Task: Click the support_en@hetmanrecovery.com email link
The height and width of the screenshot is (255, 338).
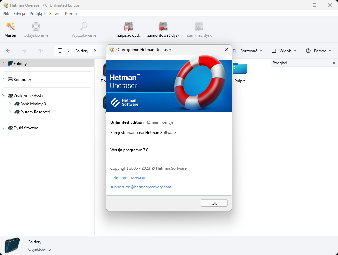Action: click(x=141, y=187)
